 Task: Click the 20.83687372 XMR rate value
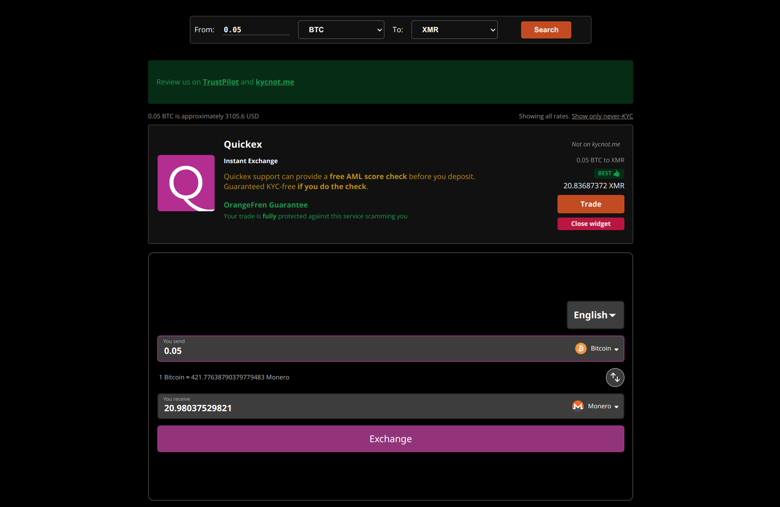pos(594,186)
